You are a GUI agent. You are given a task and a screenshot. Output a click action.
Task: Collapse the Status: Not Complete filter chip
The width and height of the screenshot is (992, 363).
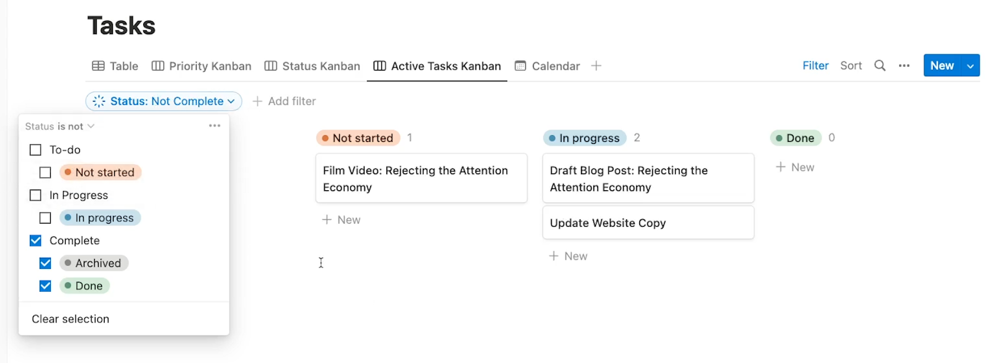point(164,101)
